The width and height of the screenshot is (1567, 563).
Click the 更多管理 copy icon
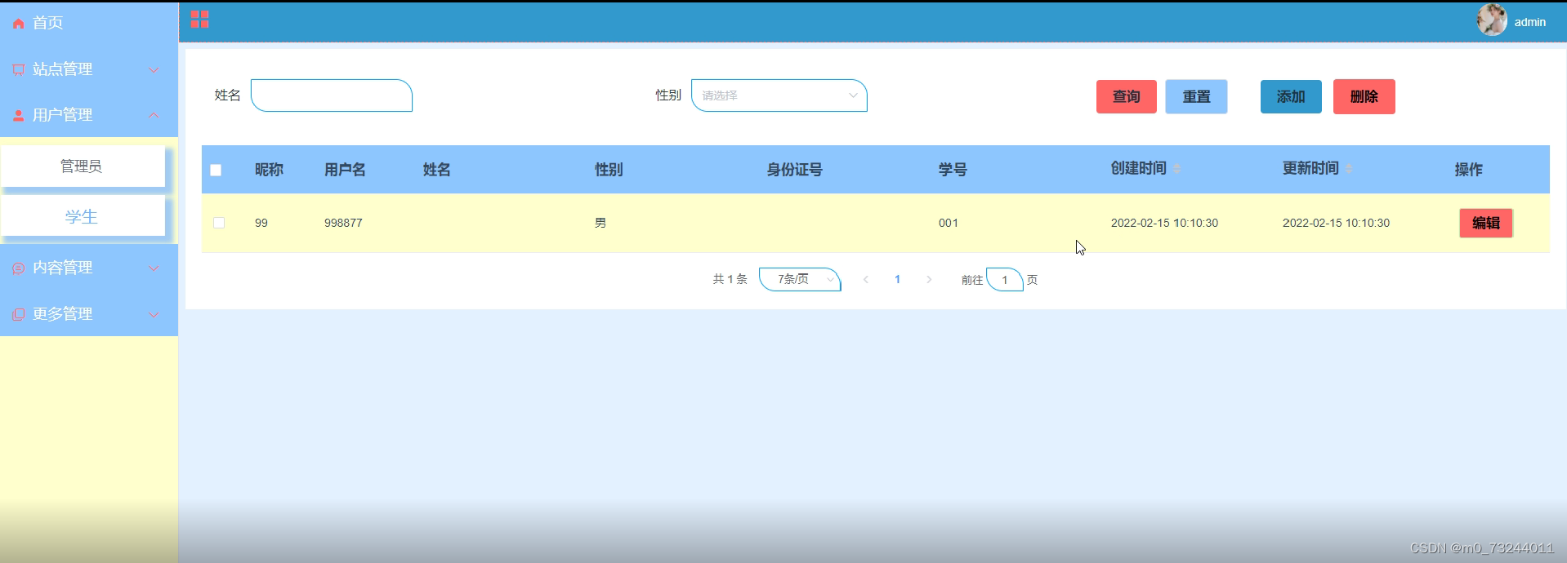18,314
